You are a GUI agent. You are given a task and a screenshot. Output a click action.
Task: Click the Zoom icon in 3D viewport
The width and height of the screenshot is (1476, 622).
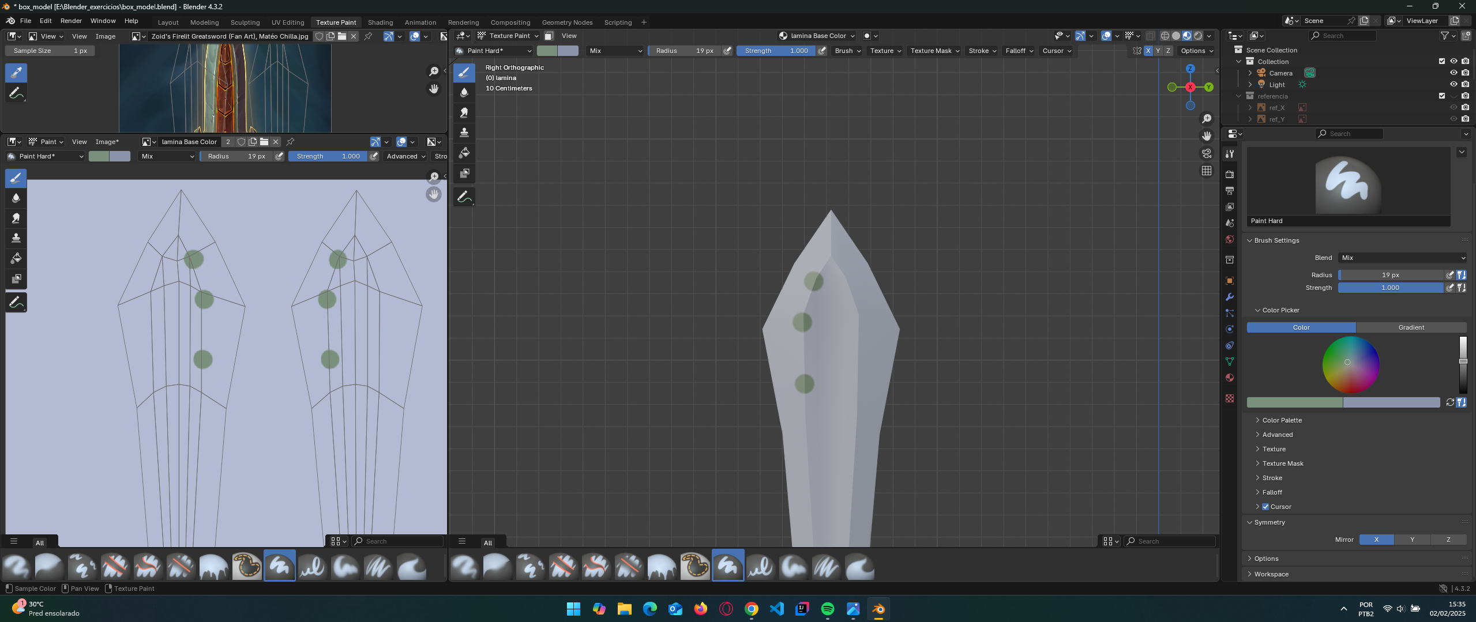click(1207, 119)
